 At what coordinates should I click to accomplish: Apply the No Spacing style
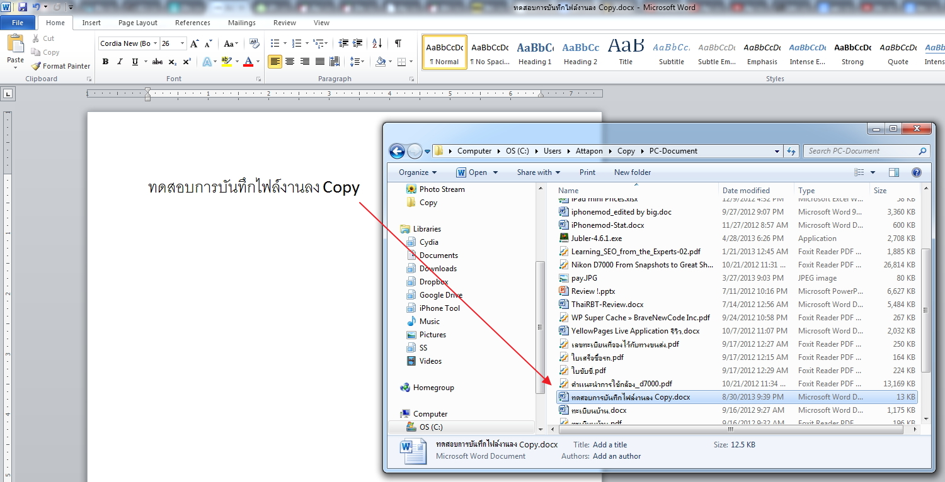coord(490,52)
